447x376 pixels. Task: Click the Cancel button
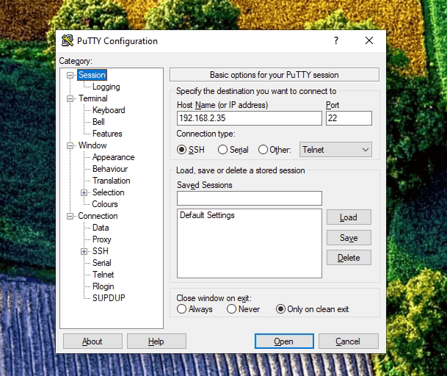(x=348, y=341)
